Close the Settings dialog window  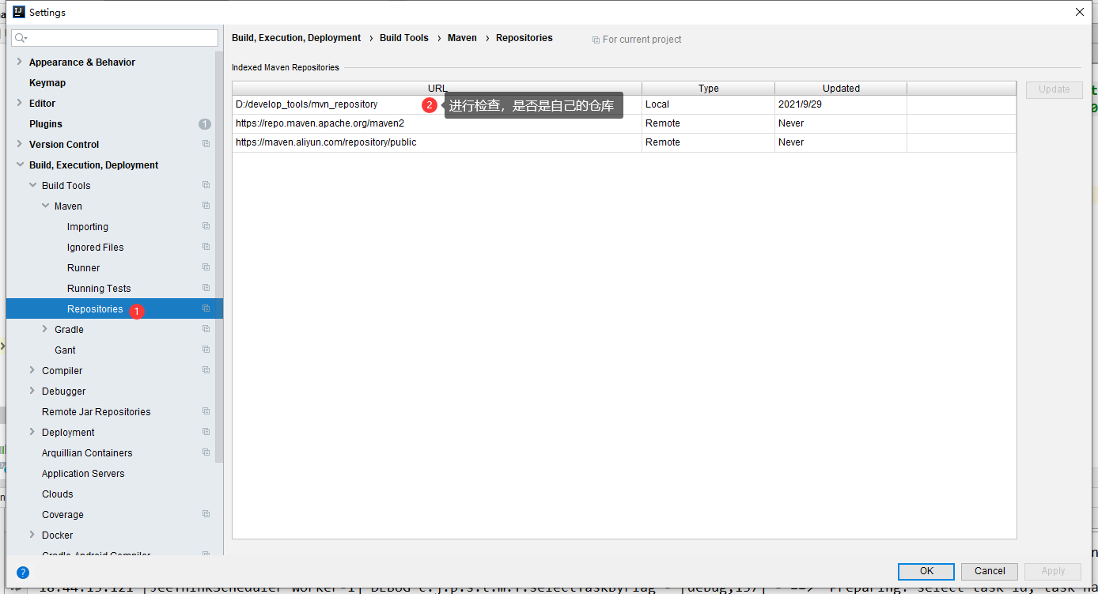1080,12
